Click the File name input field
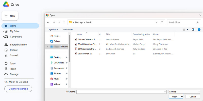Viewport: 203px width, 101px height. tap(121, 92)
